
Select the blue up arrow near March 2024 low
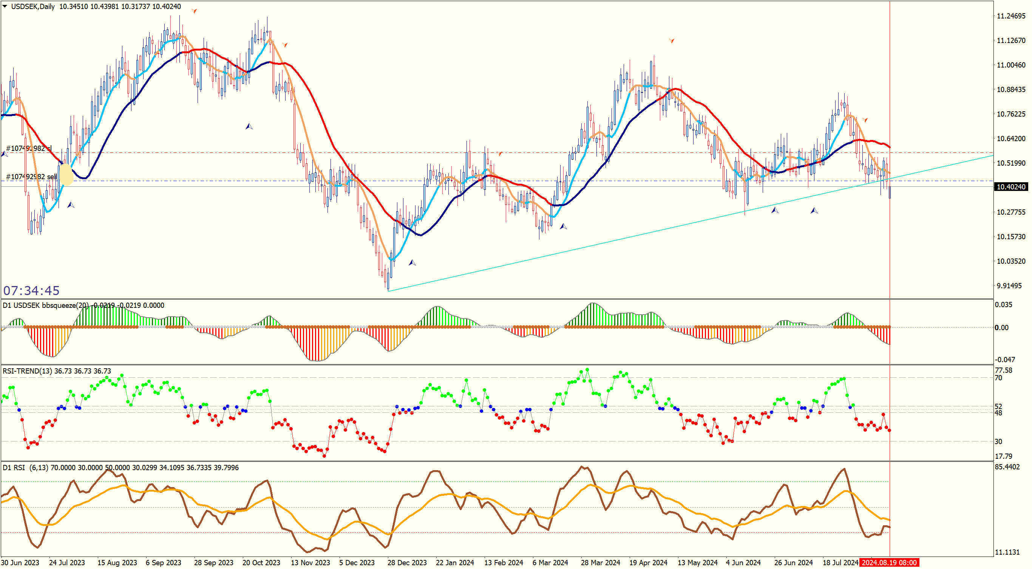(x=563, y=226)
